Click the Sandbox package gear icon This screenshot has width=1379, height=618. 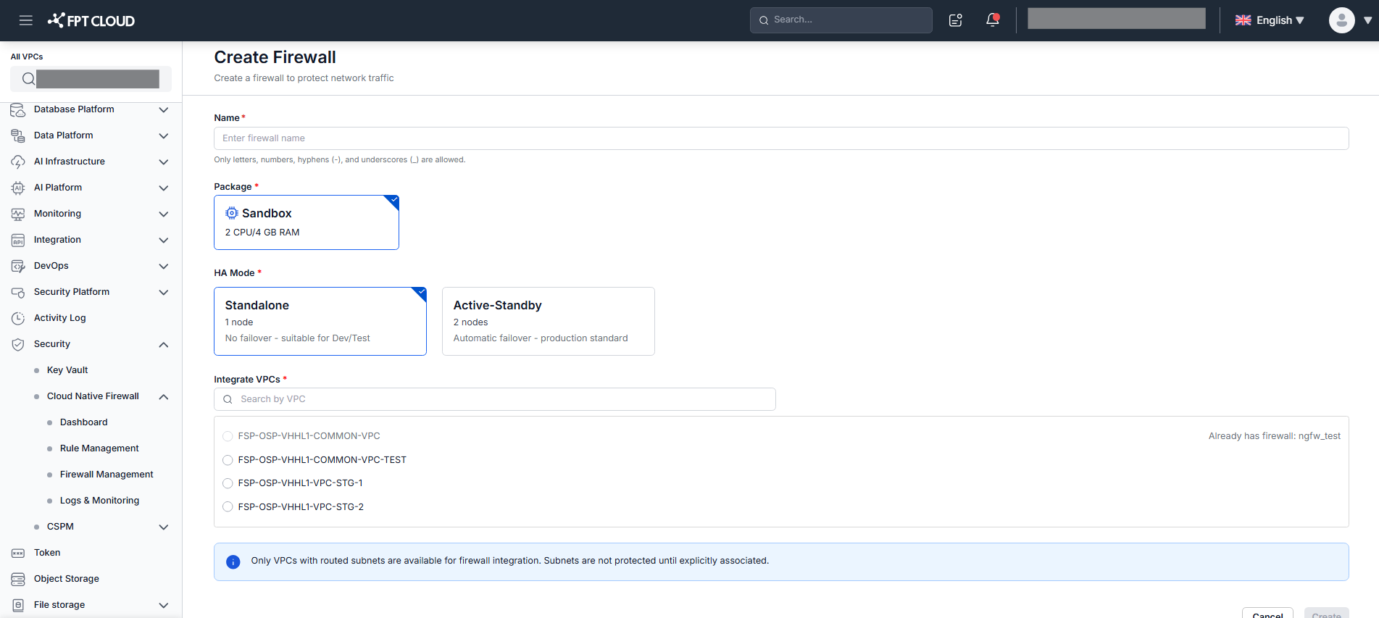[232, 213]
